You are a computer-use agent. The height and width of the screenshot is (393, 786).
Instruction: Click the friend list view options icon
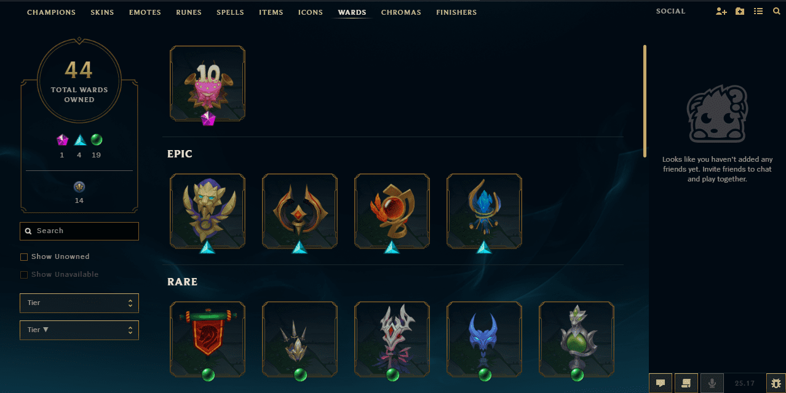click(758, 12)
